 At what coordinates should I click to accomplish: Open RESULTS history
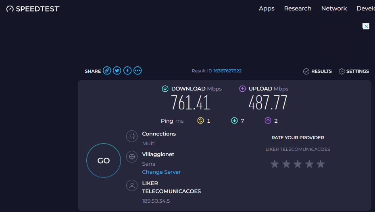pyautogui.click(x=321, y=71)
